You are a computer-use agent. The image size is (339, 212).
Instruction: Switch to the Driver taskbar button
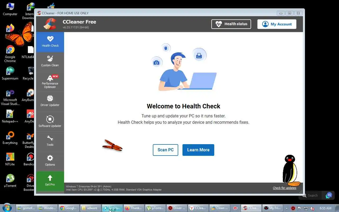point(177,208)
